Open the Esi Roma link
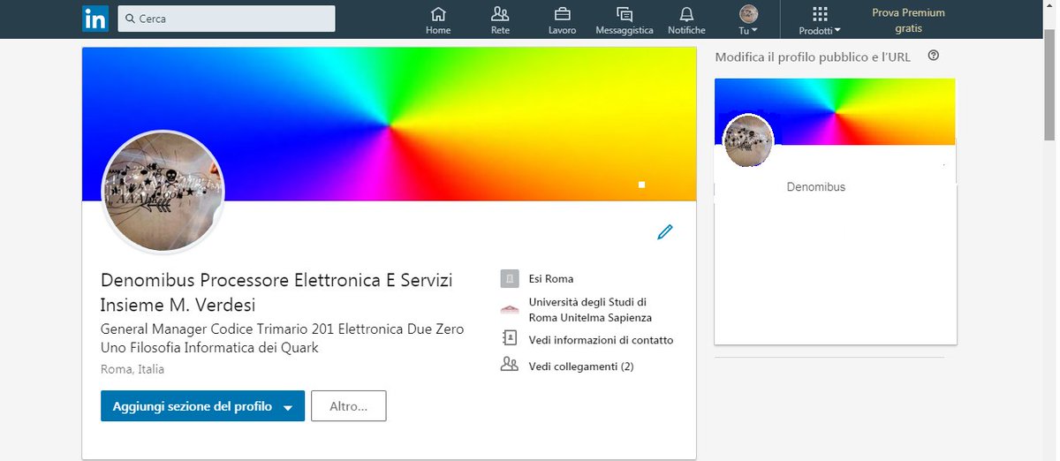Viewport: 1060px width, 461px height. tap(551, 279)
